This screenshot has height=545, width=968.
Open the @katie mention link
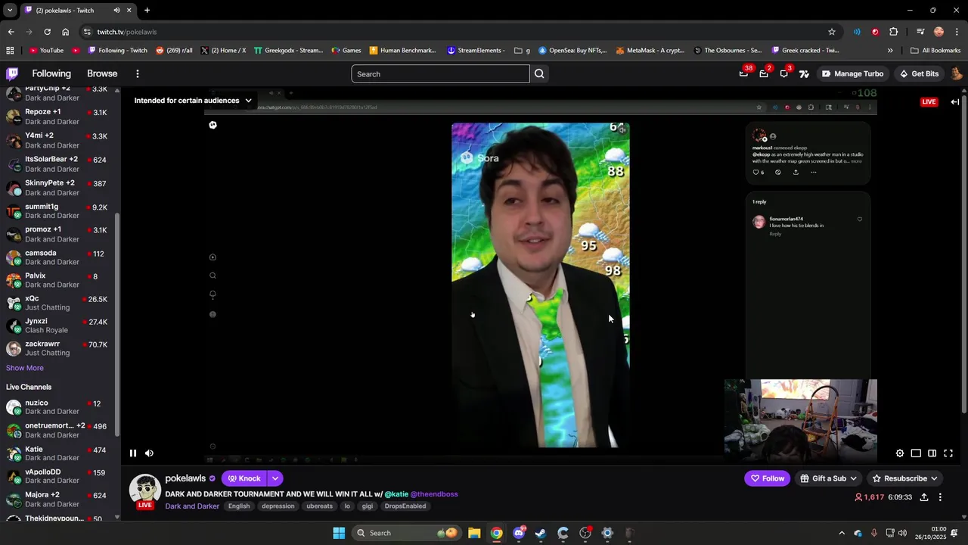[396, 494]
